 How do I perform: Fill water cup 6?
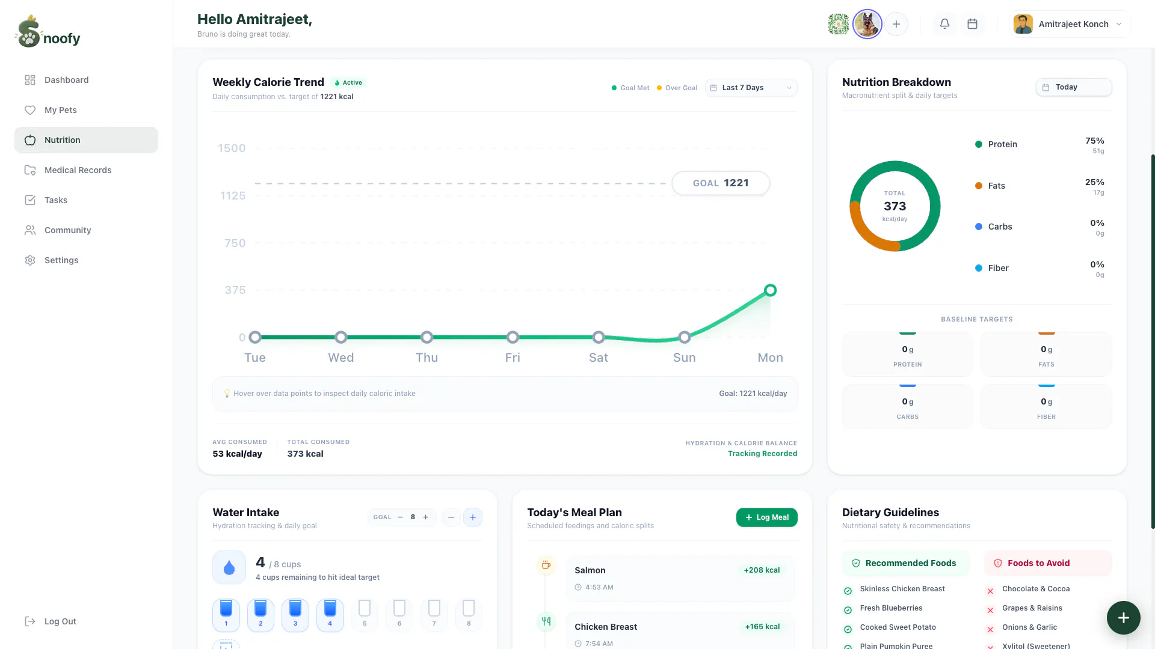[399, 615]
